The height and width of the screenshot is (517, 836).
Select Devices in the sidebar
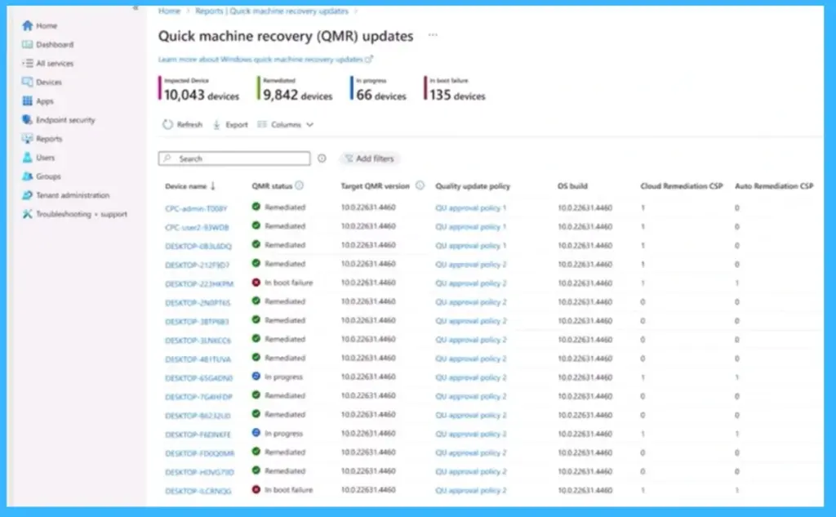click(44, 82)
